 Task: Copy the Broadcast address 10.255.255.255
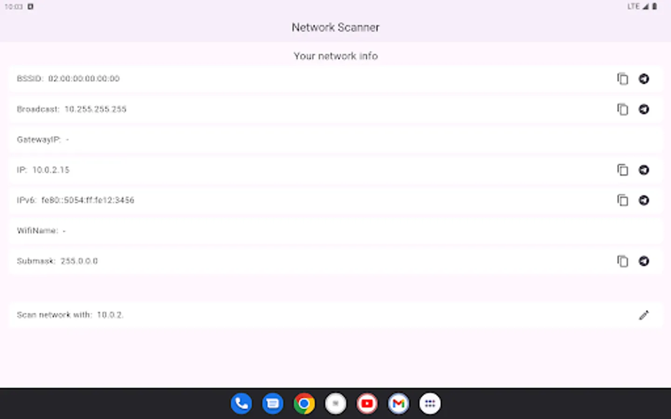(623, 109)
